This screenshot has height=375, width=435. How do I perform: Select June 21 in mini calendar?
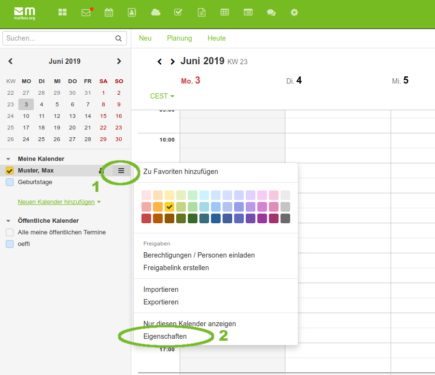click(88, 128)
